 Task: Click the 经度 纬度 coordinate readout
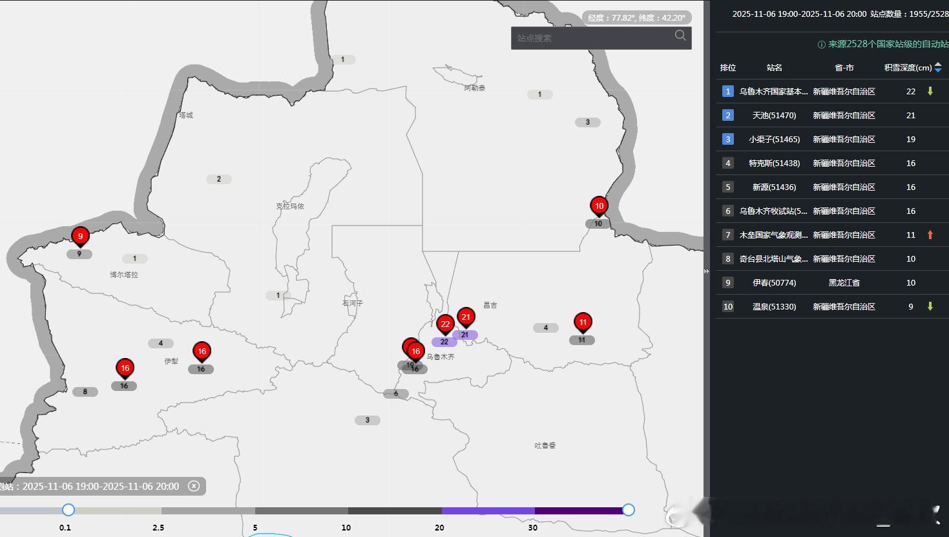coord(636,18)
